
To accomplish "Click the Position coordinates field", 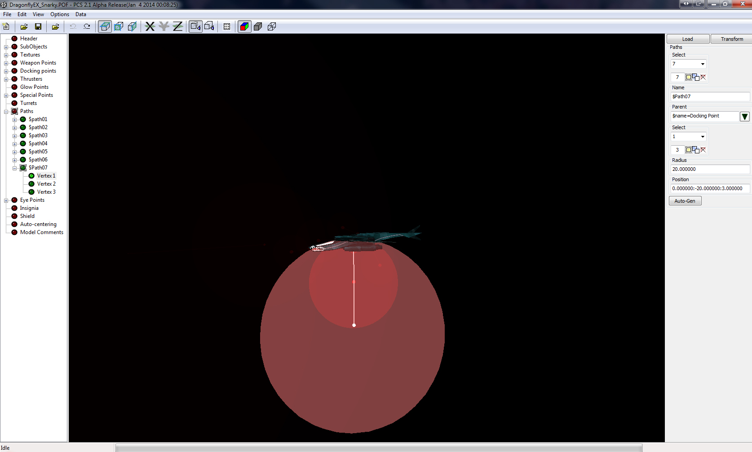I will 710,189.
